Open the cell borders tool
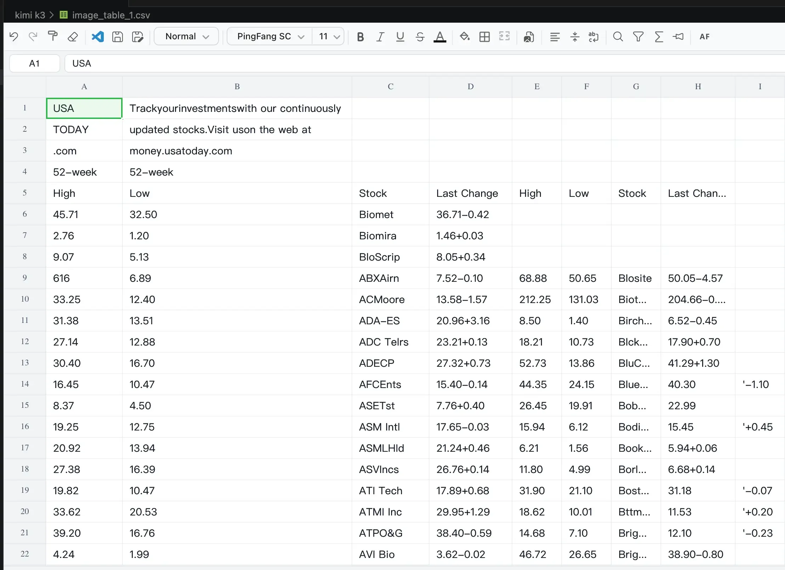The width and height of the screenshot is (785, 570). coord(484,36)
